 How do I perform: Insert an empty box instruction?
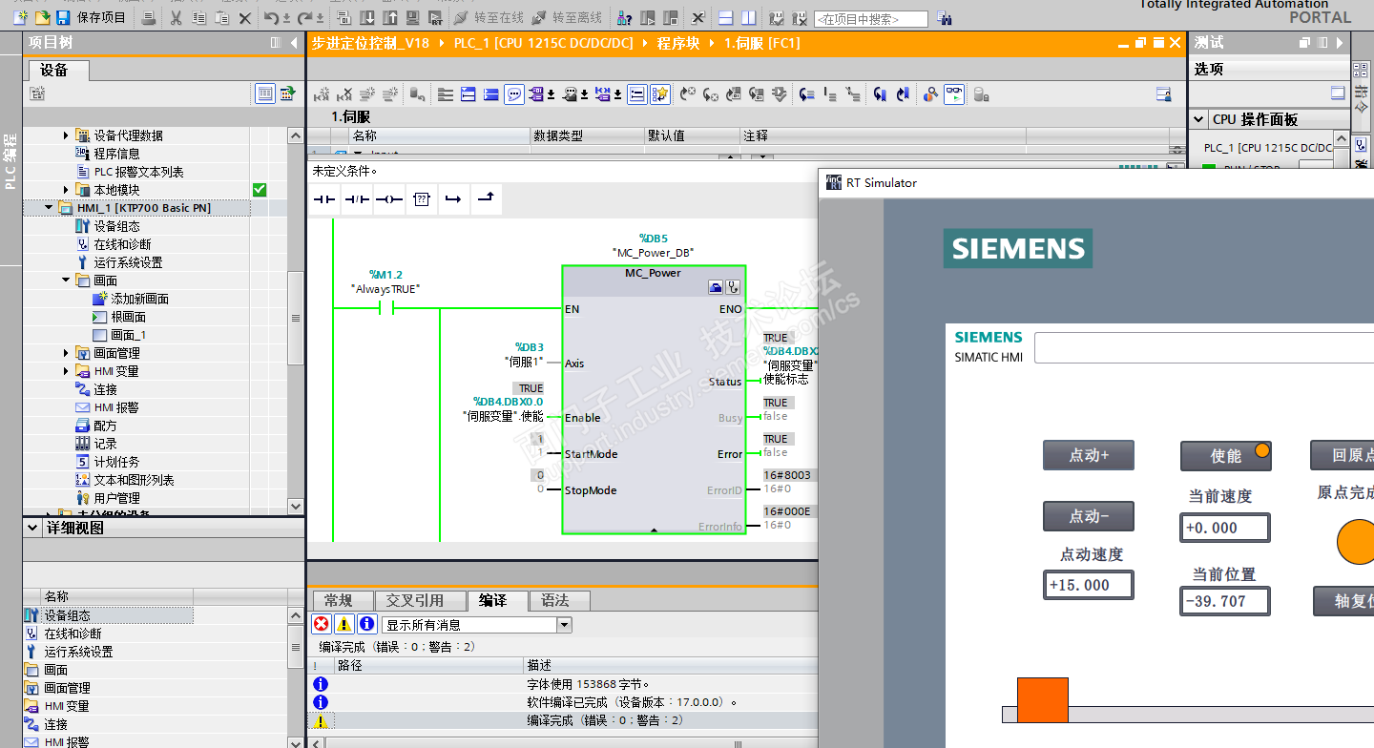[422, 199]
